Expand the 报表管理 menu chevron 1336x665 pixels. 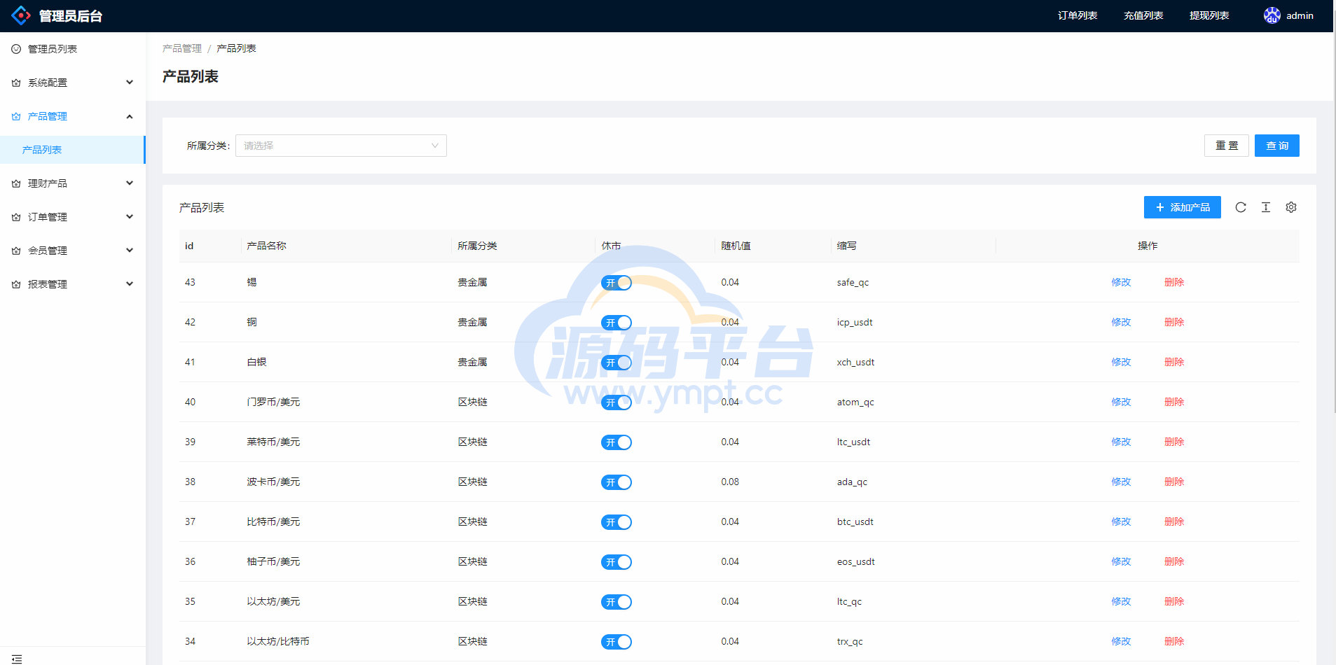click(x=130, y=284)
